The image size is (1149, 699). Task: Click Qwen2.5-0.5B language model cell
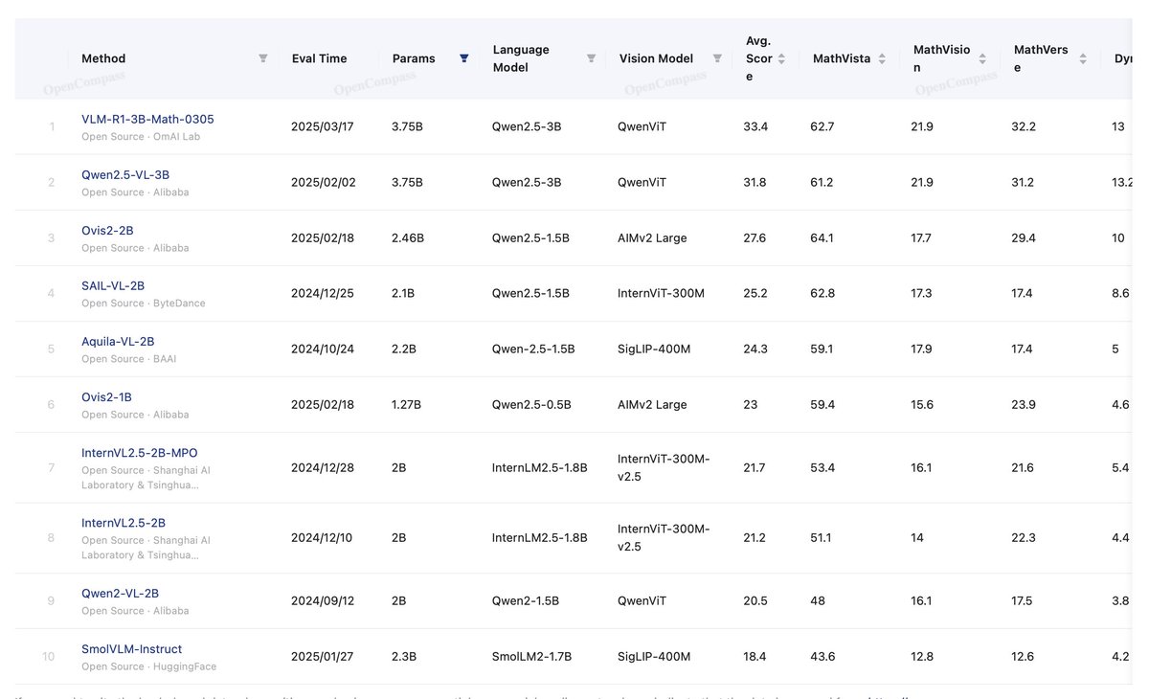pyautogui.click(x=531, y=405)
